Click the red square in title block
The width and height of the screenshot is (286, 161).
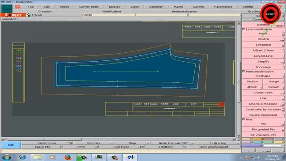pyautogui.click(x=221, y=104)
